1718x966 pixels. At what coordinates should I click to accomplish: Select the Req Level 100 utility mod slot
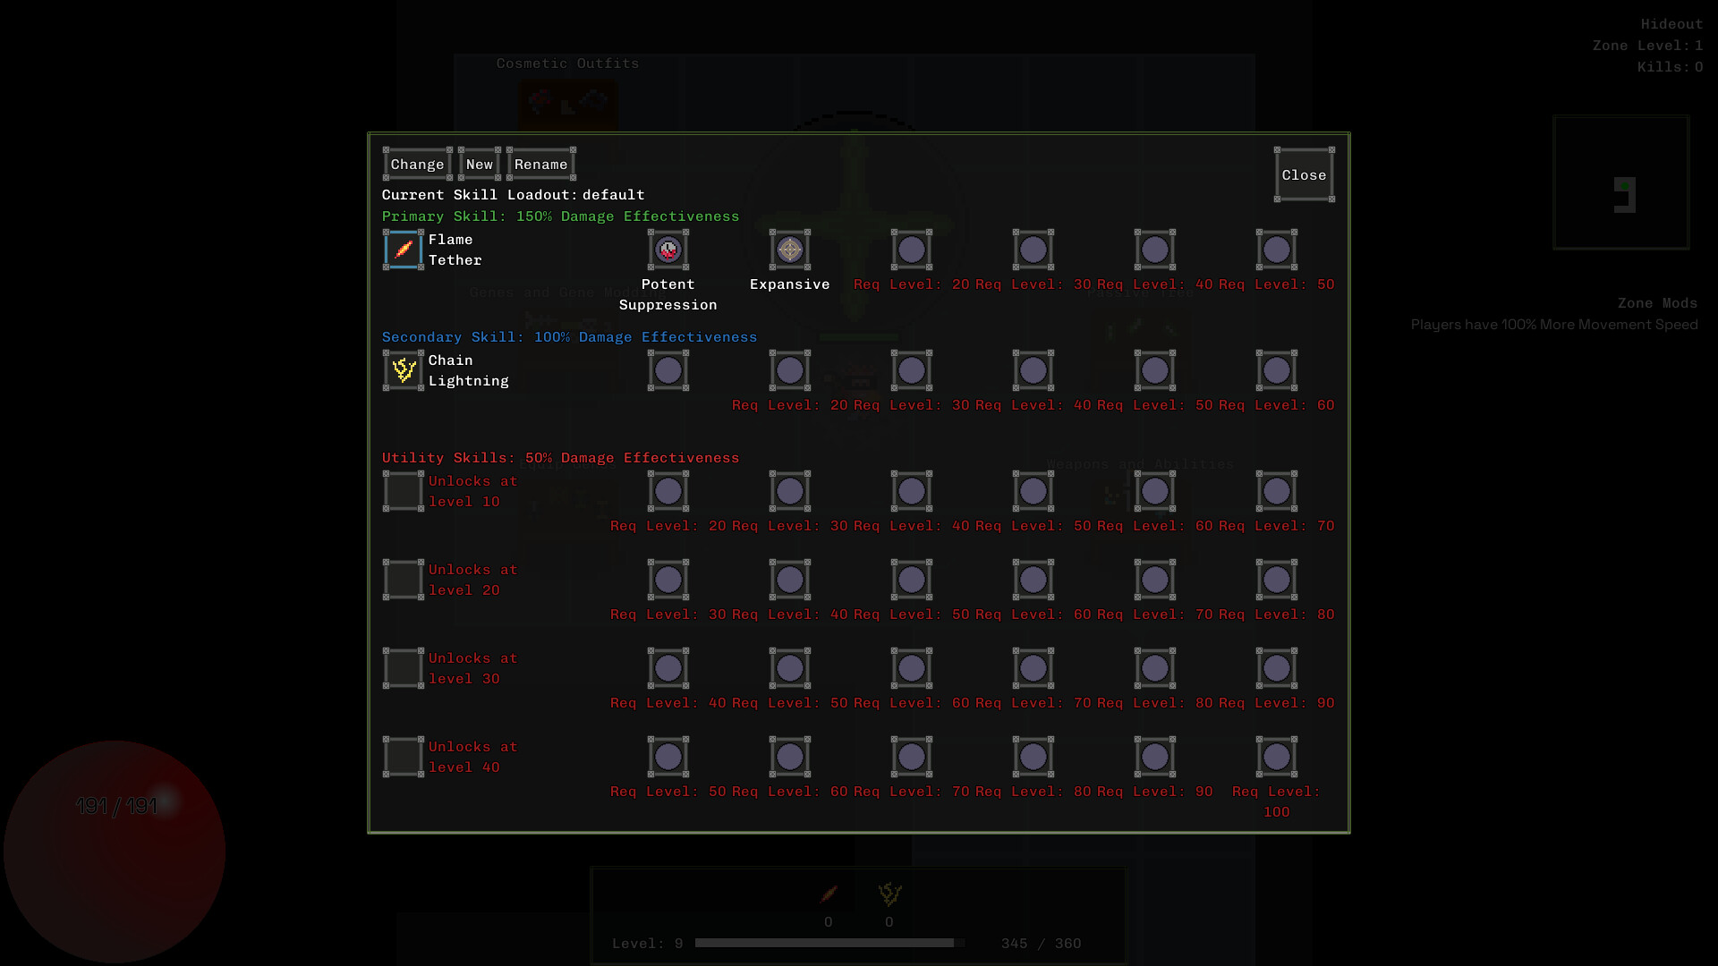(1277, 756)
